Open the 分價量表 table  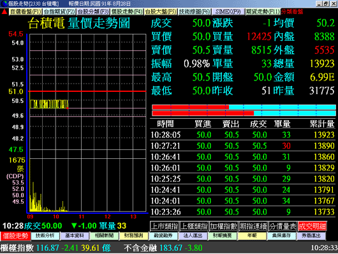click(x=283, y=227)
